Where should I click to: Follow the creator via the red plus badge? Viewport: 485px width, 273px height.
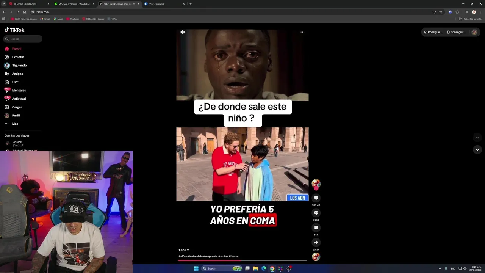click(316, 188)
